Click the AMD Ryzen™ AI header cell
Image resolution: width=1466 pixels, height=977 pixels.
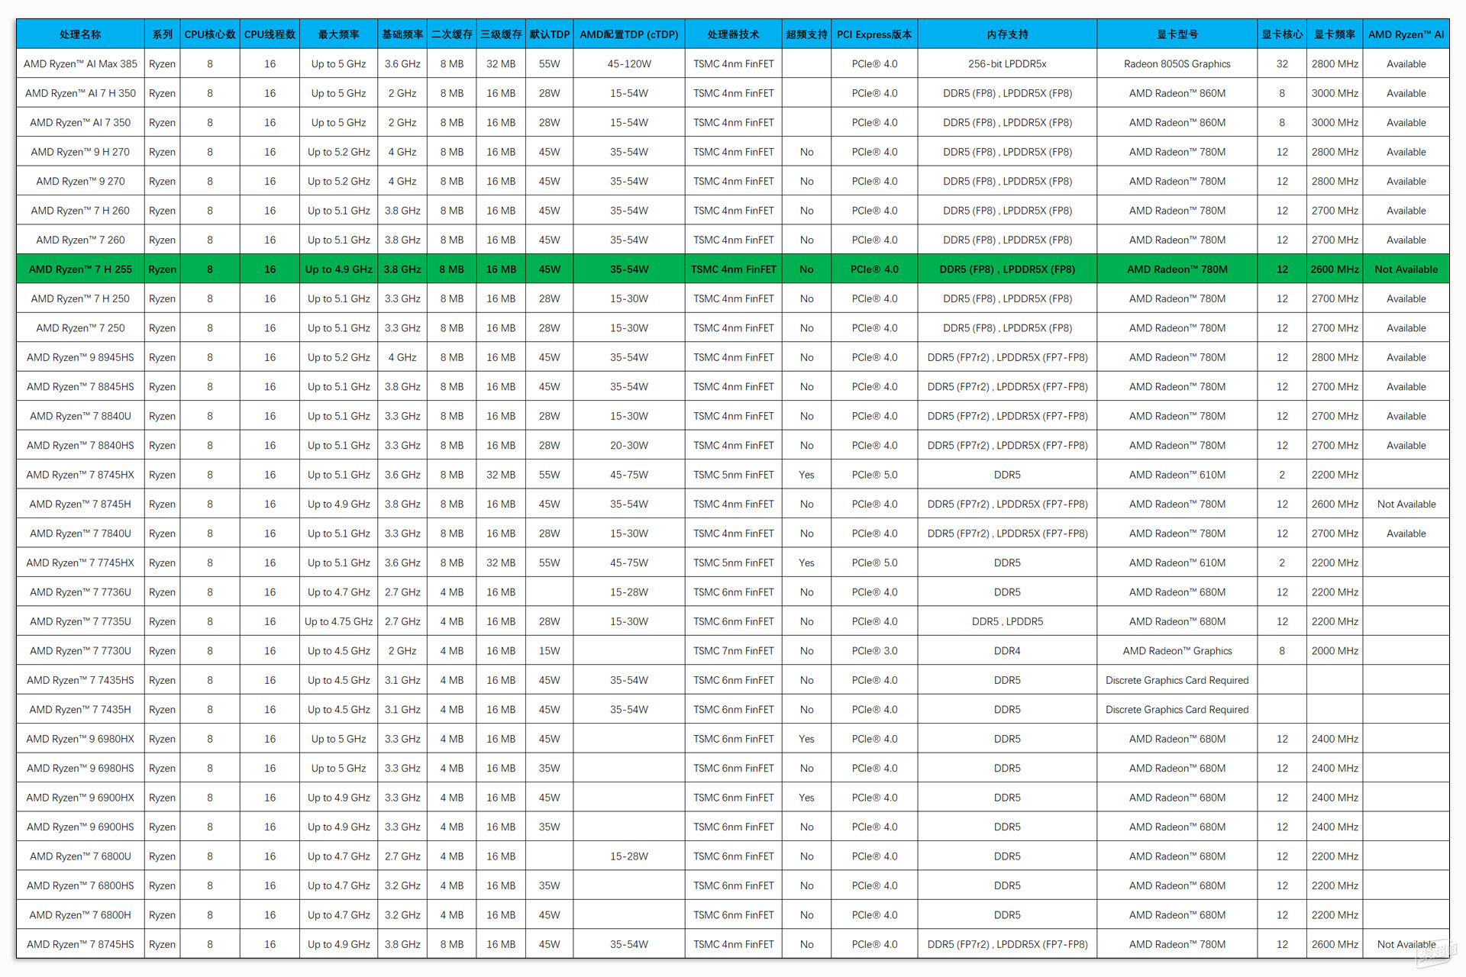tap(1406, 34)
